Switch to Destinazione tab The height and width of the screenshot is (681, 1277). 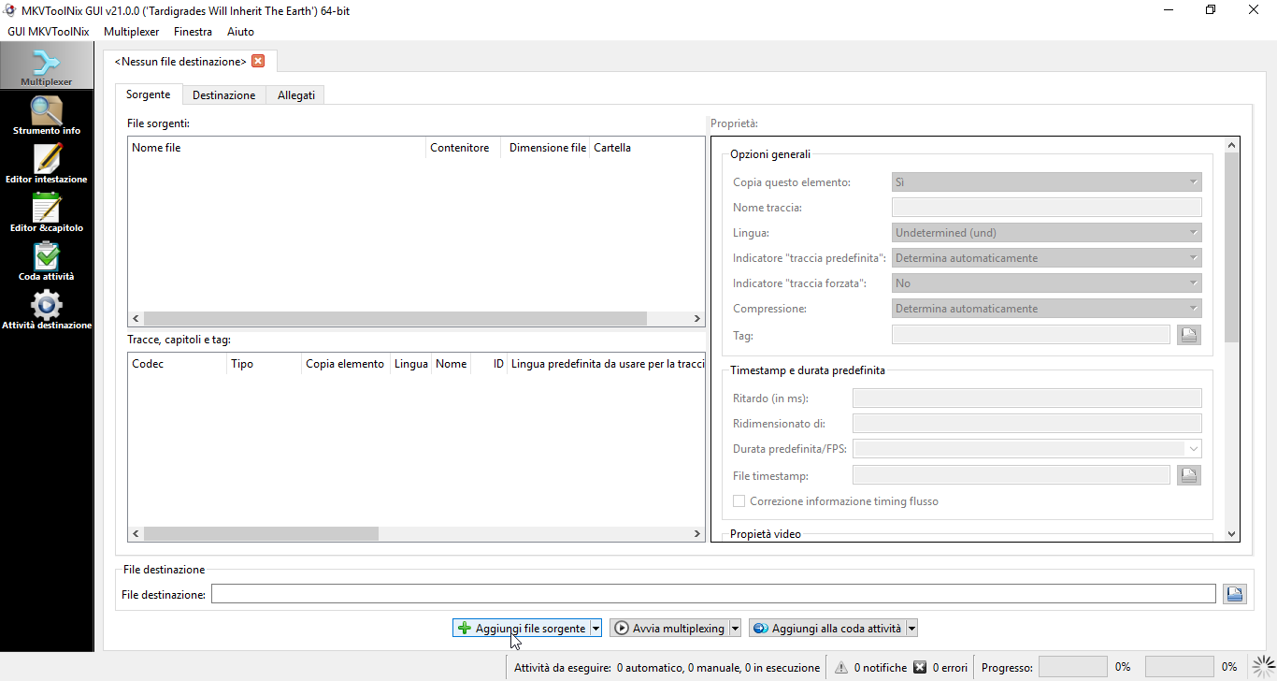point(223,95)
